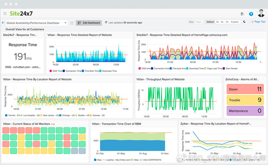Click the Vtitan Transaction Time Chart of RBM title
Image resolution: width=268 pixels, height=165 pixels.
tap(116, 124)
